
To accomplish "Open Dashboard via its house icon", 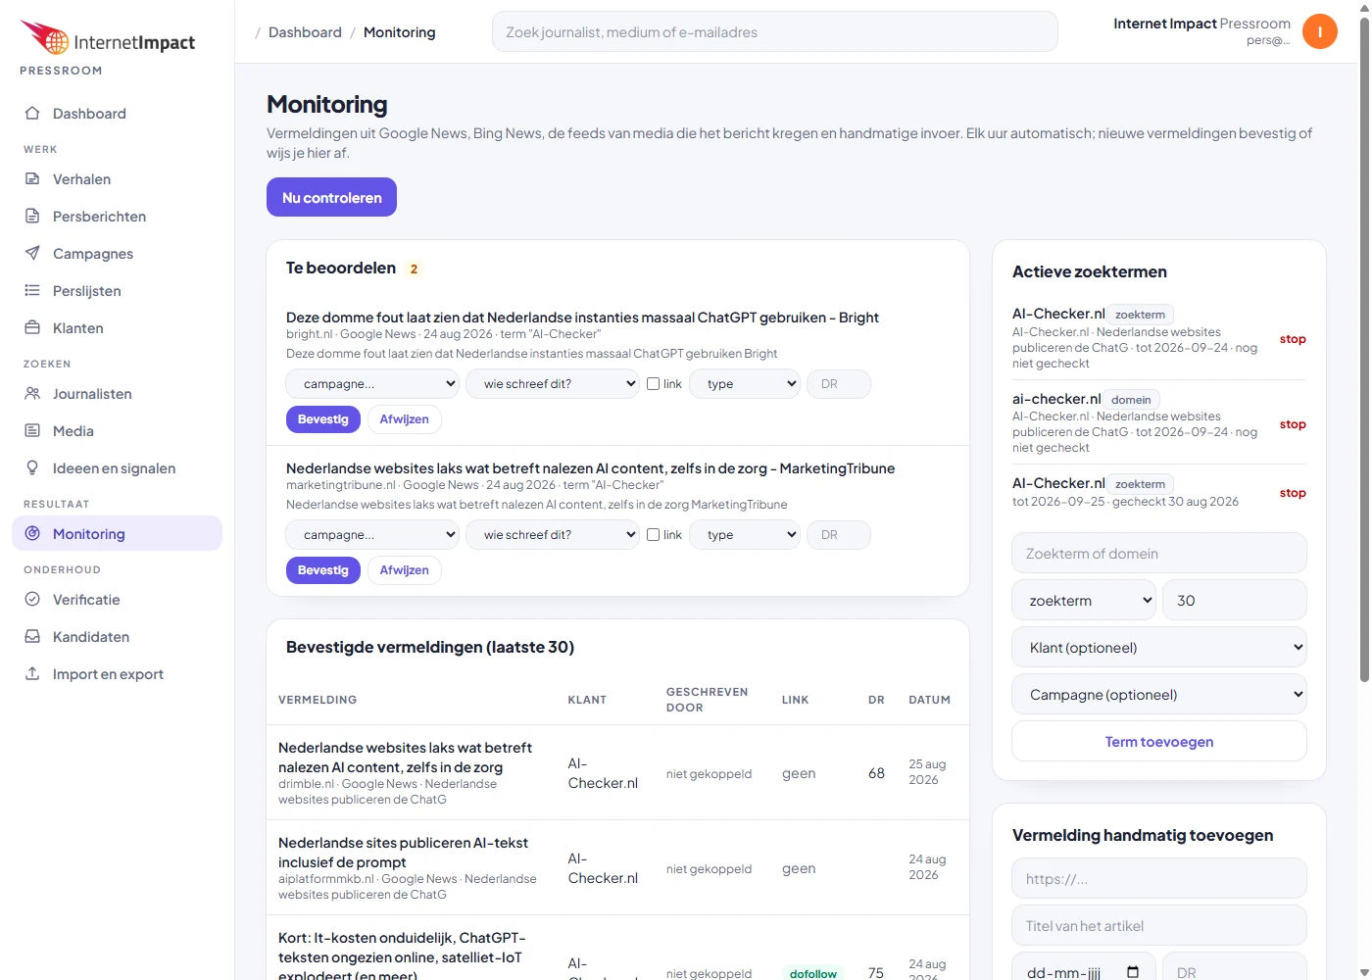I will [x=32, y=113].
